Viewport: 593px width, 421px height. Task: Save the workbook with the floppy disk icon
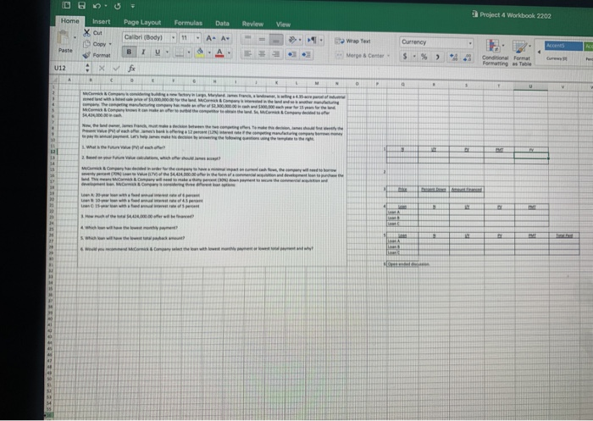[x=81, y=5]
